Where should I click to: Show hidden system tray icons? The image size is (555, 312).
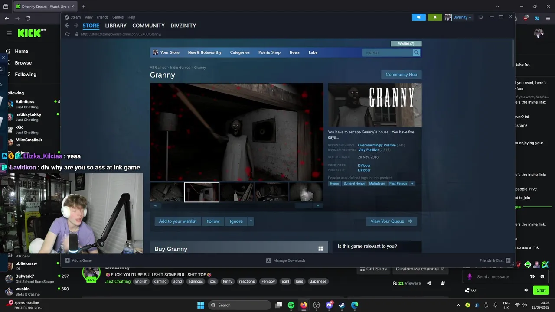pos(458,305)
